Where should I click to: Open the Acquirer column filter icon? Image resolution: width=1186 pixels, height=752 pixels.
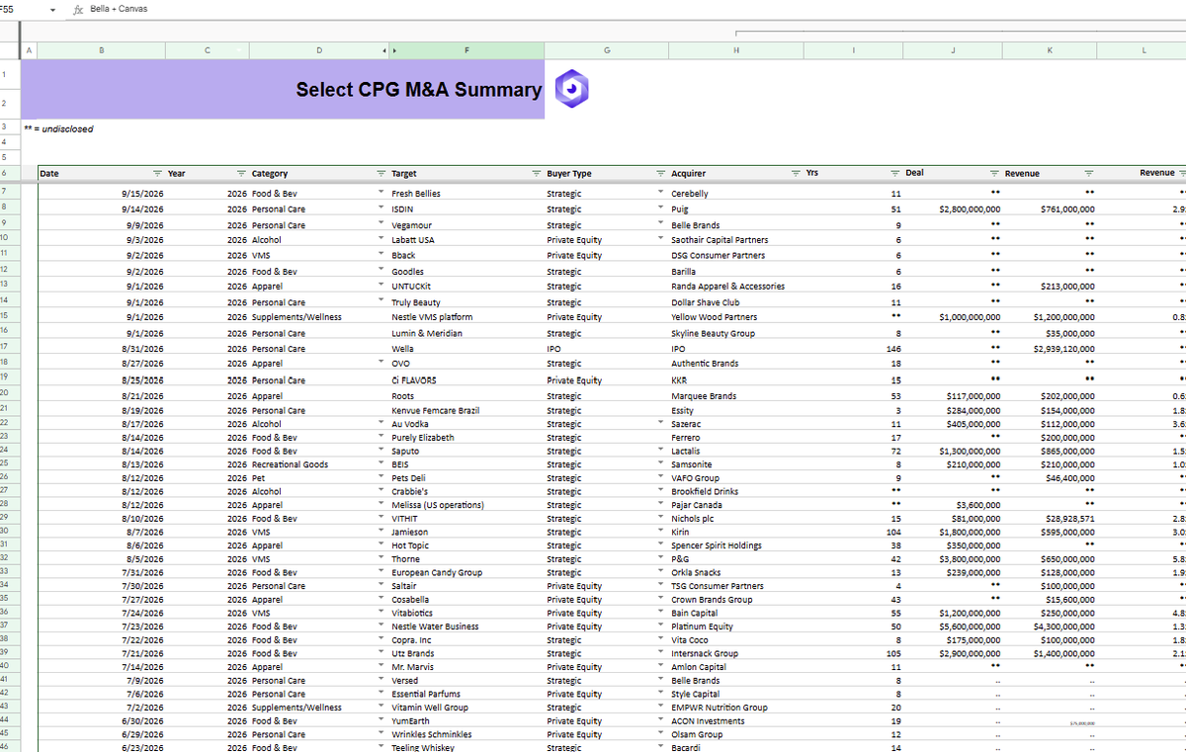coord(797,174)
